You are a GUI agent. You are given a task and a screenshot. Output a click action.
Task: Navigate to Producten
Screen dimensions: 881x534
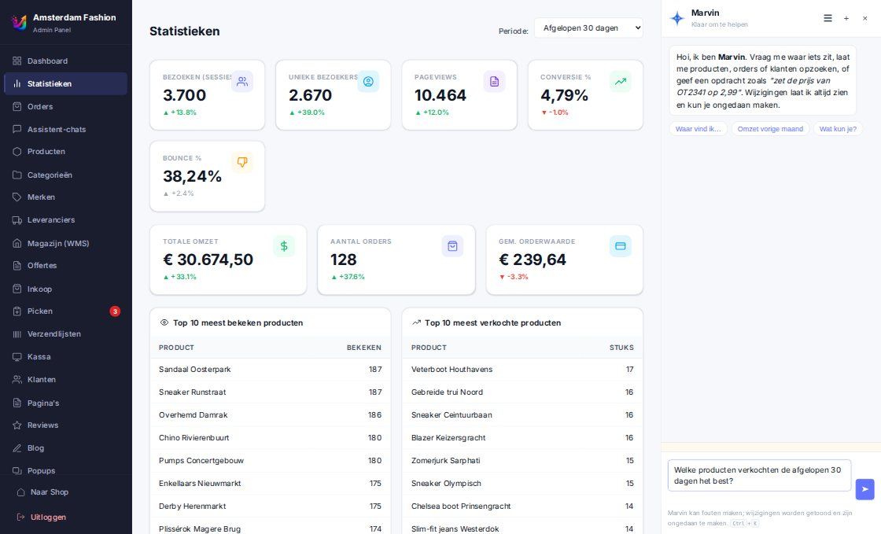tap(66, 152)
